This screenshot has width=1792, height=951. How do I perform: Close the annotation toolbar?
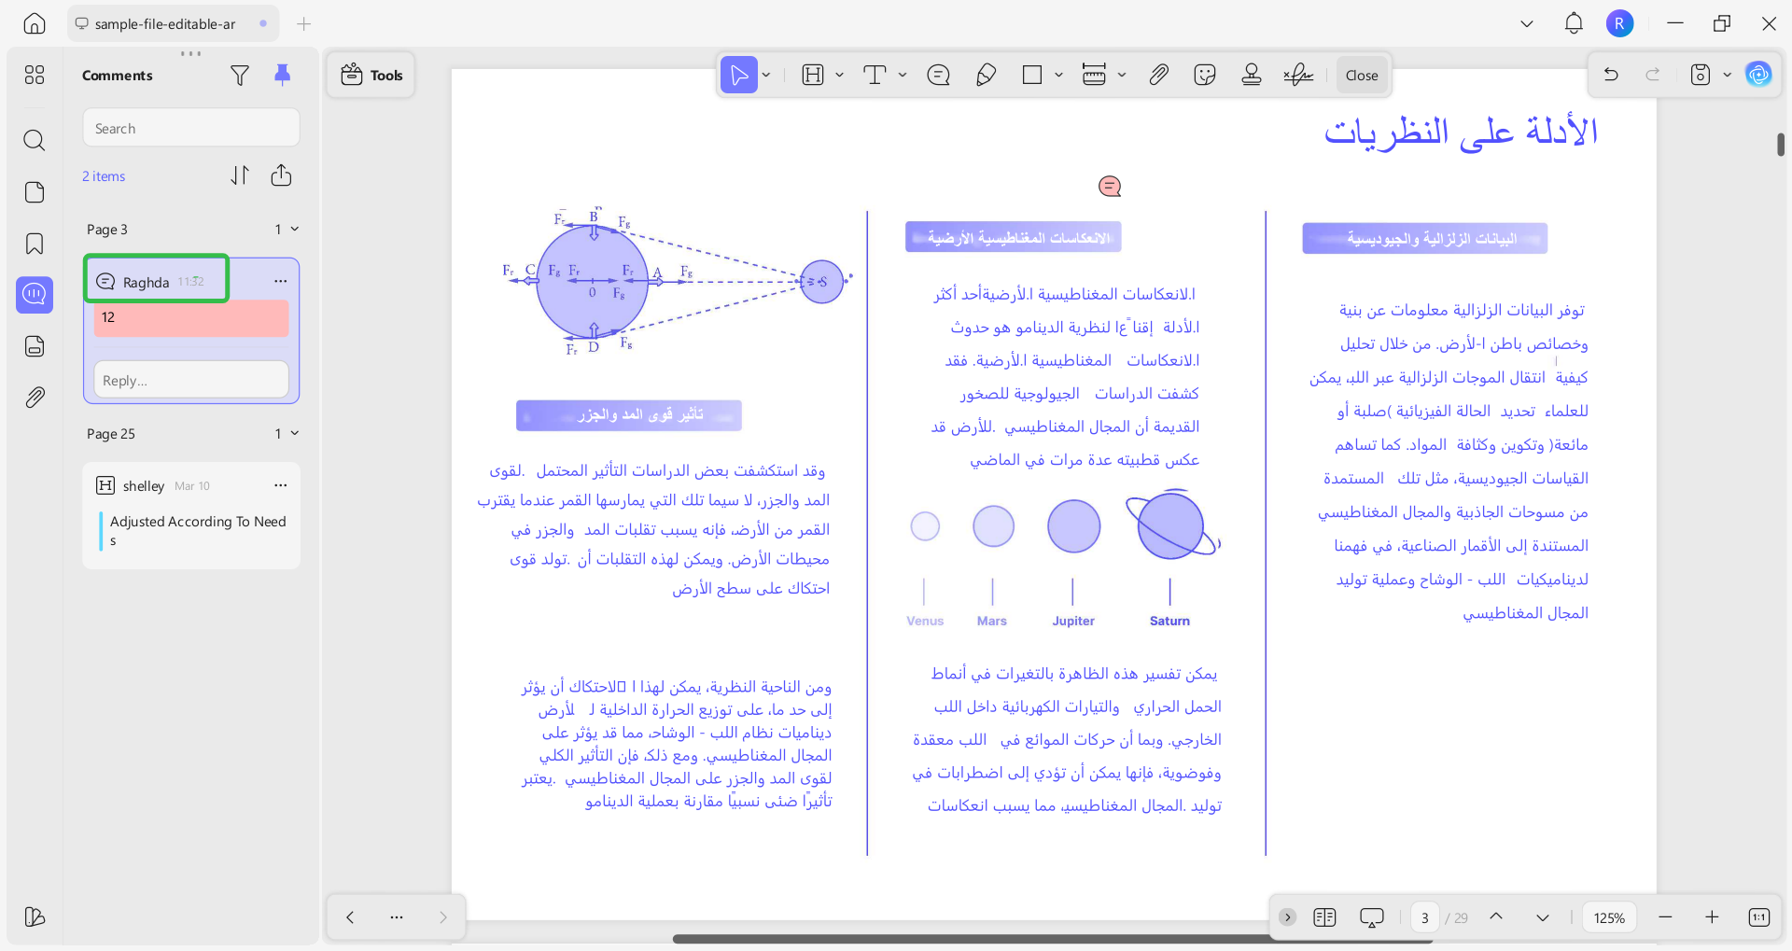pos(1362,76)
